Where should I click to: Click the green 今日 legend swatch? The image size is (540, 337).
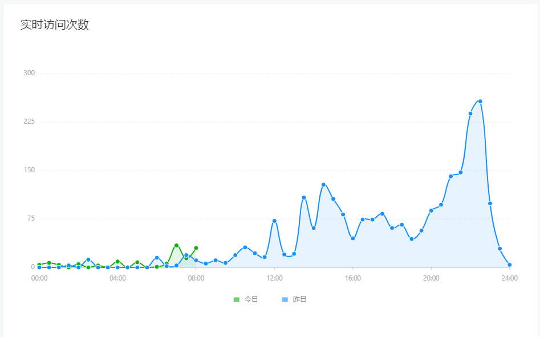pos(237,299)
